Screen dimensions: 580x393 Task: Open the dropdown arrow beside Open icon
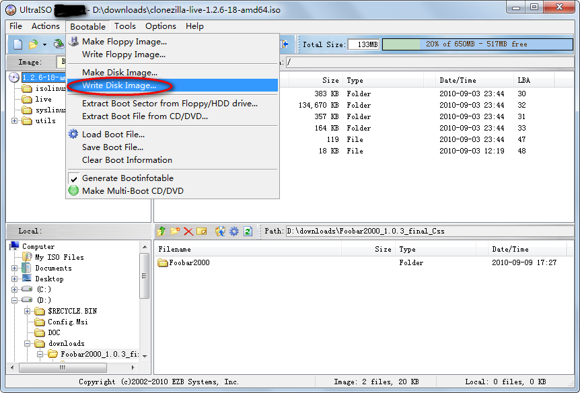coord(44,45)
